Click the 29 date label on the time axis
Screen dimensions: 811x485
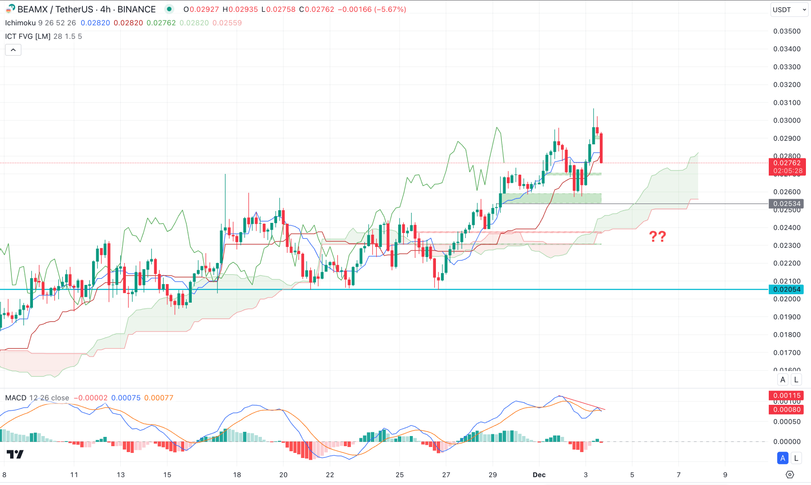(x=493, y=475)
